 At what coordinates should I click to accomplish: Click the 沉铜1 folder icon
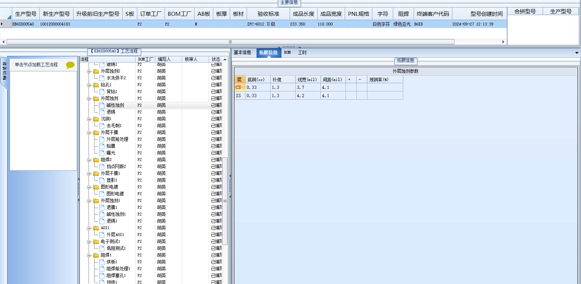pos(96,119)
